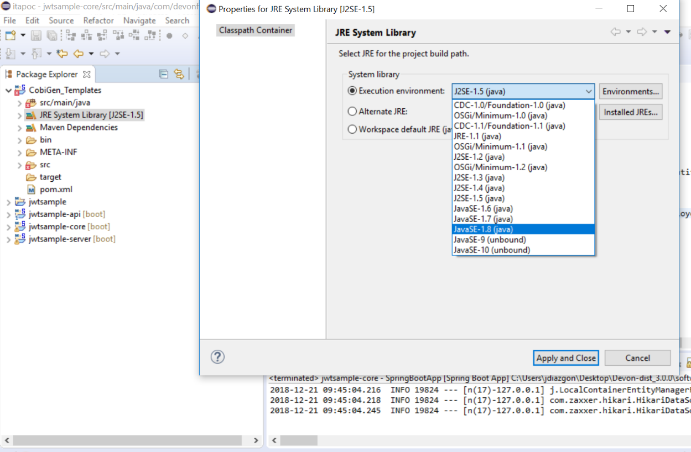Collapse the CobiGen_Templates project tree

[x=8, y=90]
